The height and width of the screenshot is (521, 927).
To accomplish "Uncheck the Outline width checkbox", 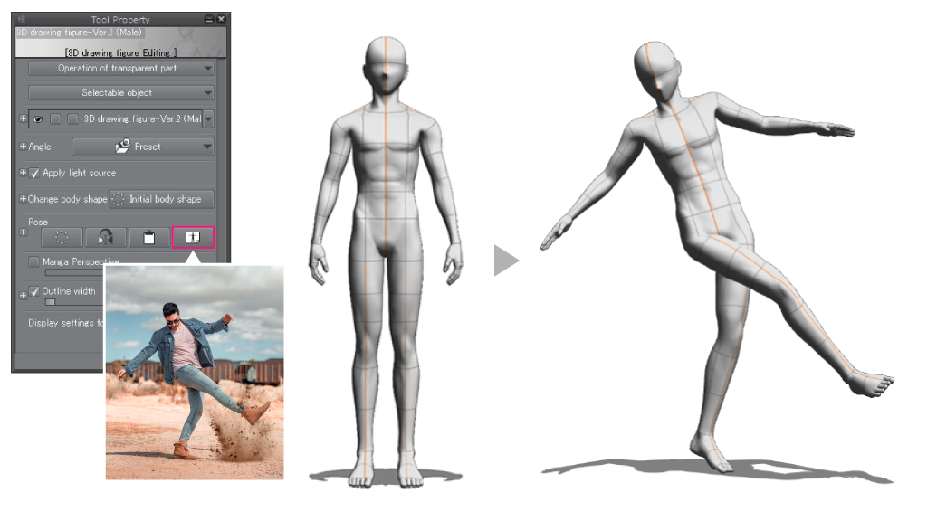I will click(34, 292).
